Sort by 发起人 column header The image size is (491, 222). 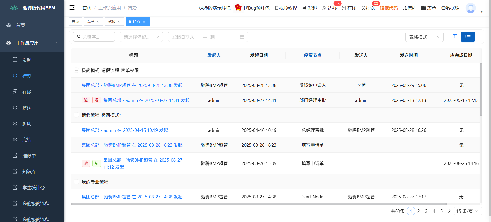(214, 55)
